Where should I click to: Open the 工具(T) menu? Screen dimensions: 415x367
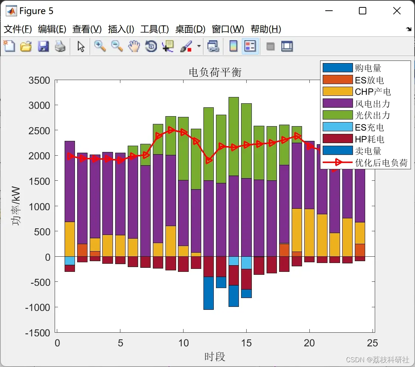(x=155, y=29)
